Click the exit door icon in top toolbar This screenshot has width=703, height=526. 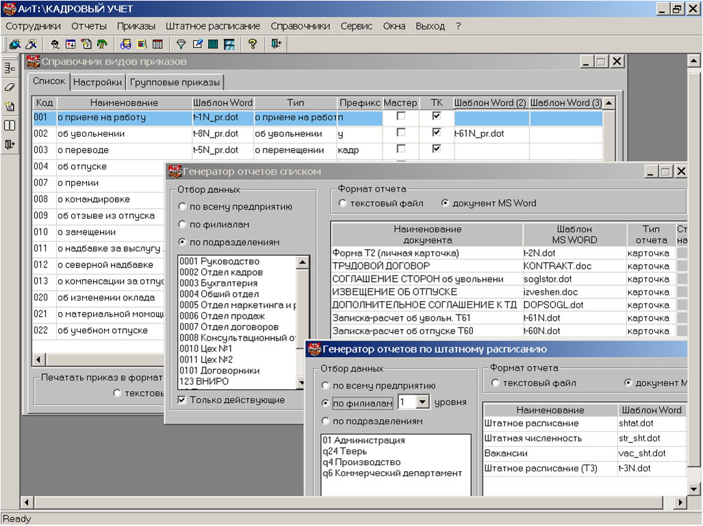click(x=275, y=44)
